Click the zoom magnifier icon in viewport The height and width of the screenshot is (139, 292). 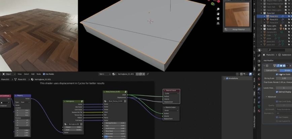coord(218,9)
